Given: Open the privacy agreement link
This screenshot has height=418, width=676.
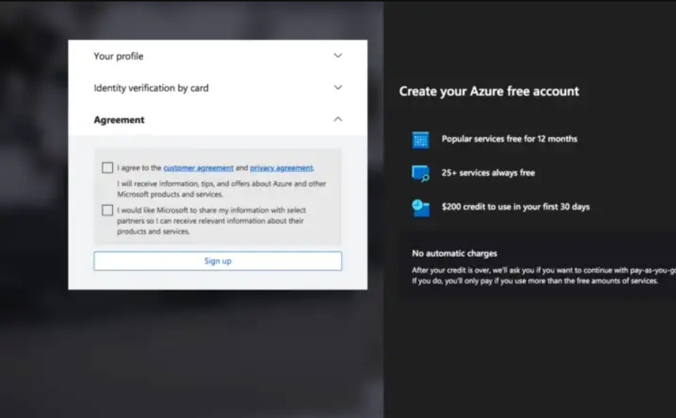Looking at the screenshot, I should [281, 168].
